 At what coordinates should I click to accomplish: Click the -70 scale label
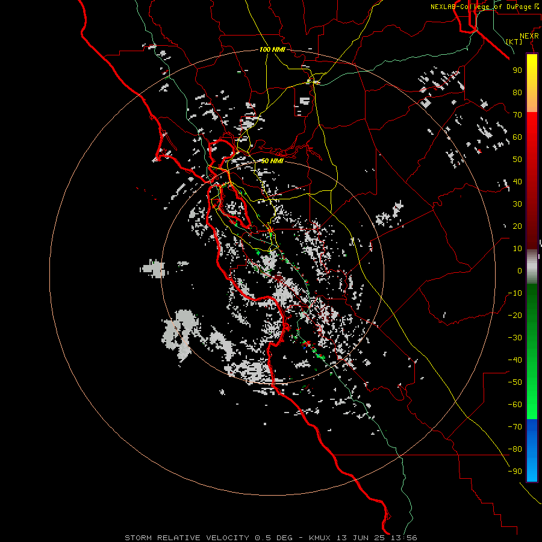click(x=515, y=427)
